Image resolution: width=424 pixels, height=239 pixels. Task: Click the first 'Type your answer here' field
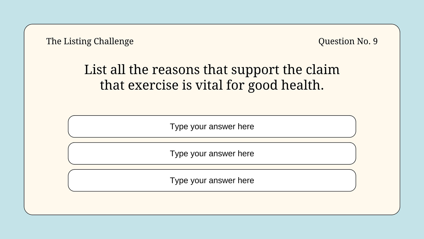click(x=212, y=126)
